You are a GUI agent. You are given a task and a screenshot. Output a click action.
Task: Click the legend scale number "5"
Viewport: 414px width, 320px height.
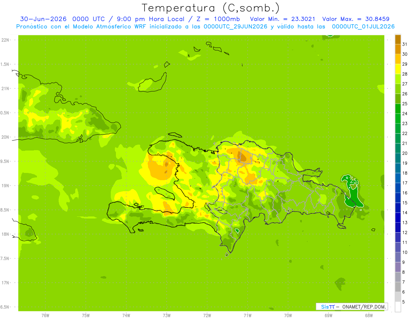[x=404, y=302]
